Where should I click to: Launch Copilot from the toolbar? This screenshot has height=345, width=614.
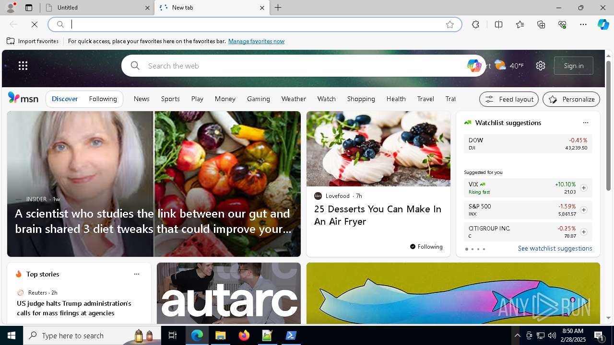603,24
